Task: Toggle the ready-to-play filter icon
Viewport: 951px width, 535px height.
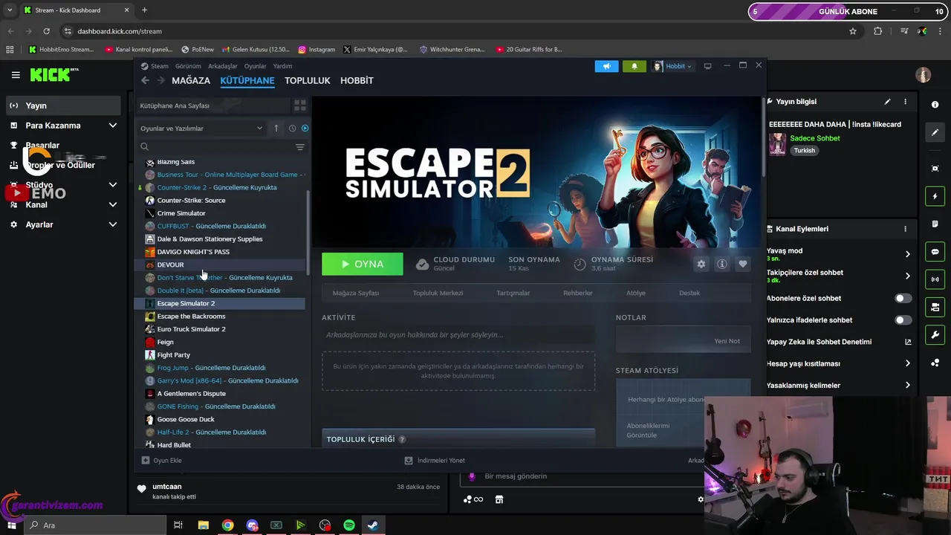Action: [x=305, y=128]
